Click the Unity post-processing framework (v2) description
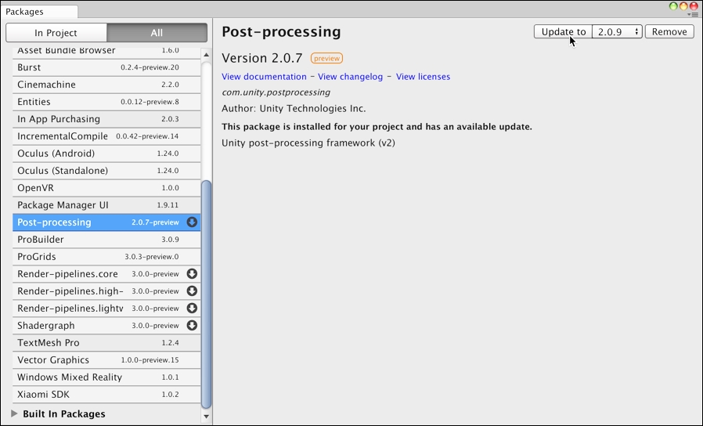The height and width of the screenshot is (426, 703). click(x=308, y=143)
